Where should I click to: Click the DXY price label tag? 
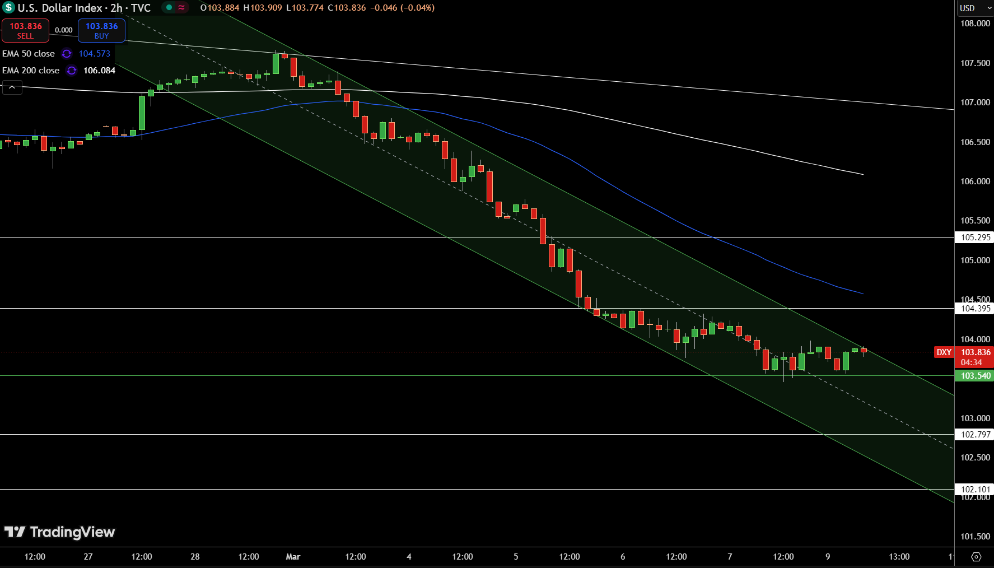pyautogui.click(x=944, y=352)
